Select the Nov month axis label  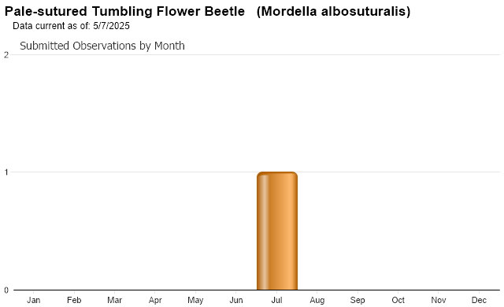[x=439, y=300]
